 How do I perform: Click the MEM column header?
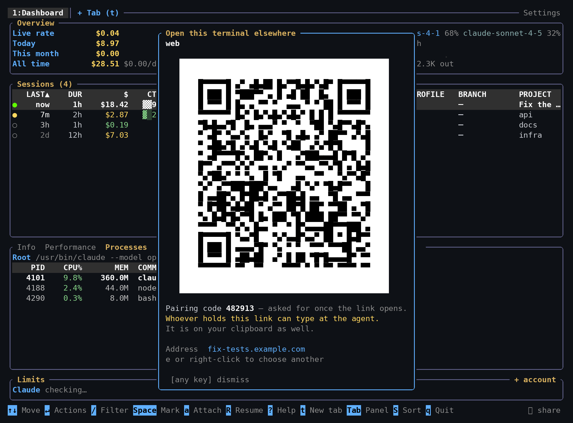(x=121, y=268)
